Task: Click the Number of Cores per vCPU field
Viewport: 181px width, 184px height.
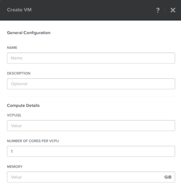Action: click(91, 151)
